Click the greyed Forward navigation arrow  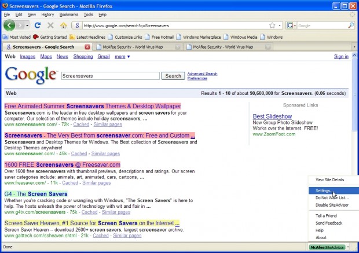[20, 25]
